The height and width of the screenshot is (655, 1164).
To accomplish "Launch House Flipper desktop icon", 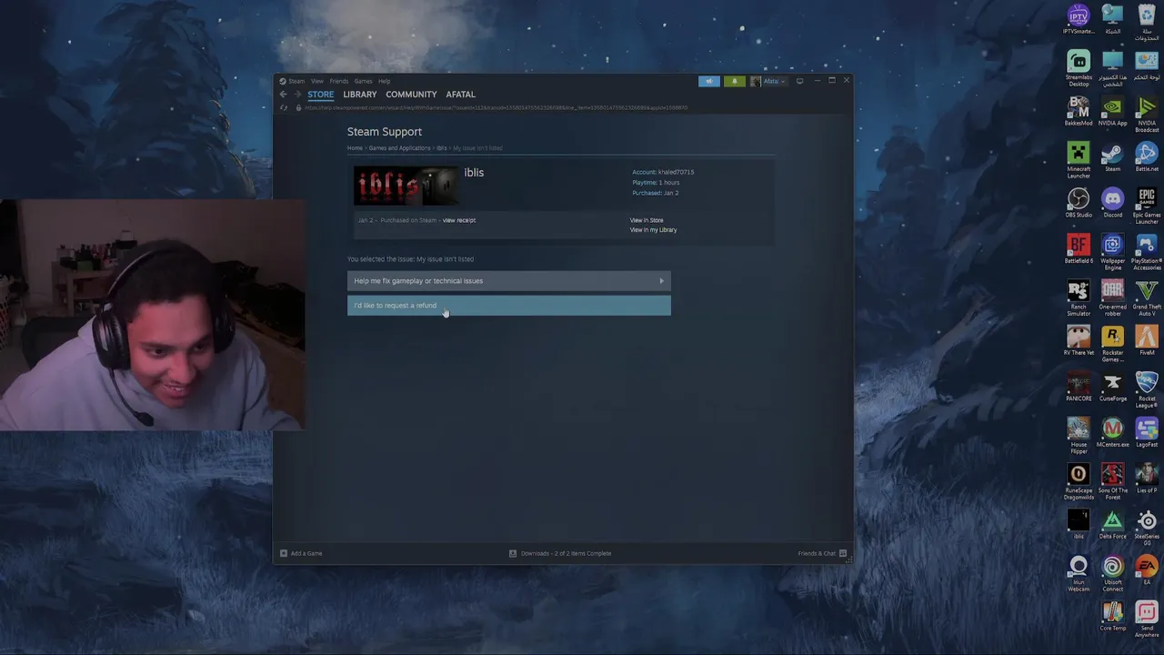I will 1079,436.
